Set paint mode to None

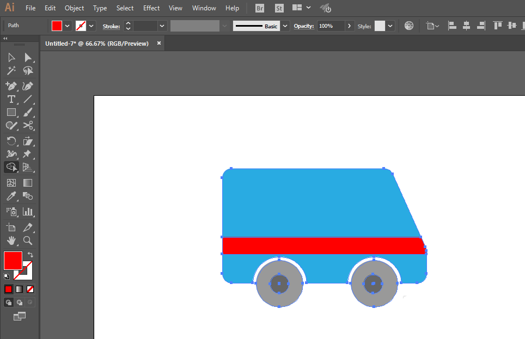pyautogui.click(x=30, y=289)
